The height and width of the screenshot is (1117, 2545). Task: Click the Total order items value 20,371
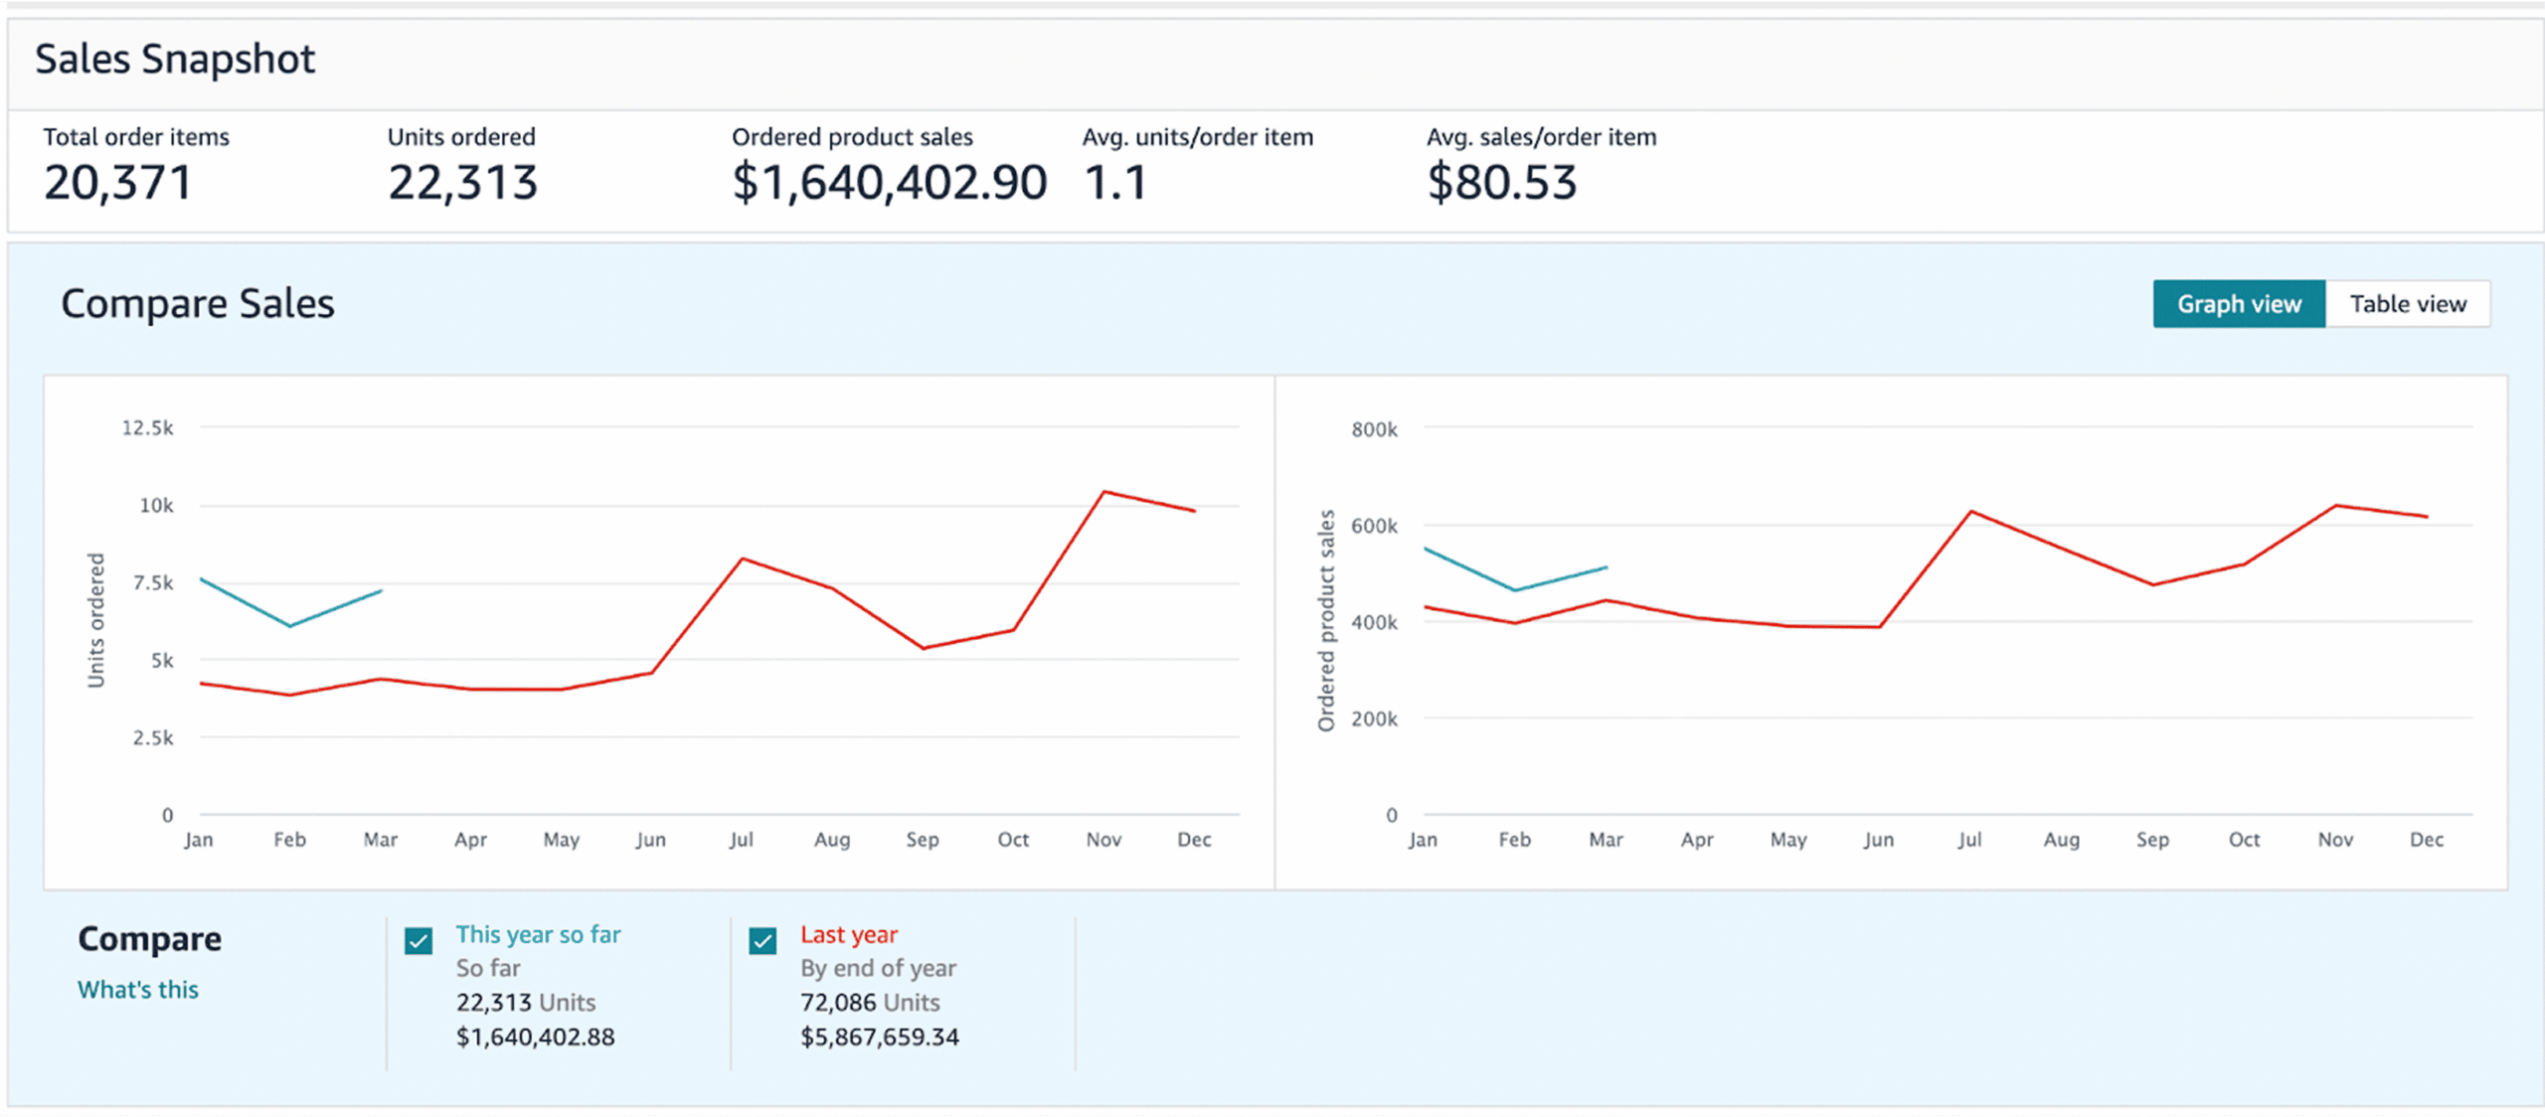[117, 183]
